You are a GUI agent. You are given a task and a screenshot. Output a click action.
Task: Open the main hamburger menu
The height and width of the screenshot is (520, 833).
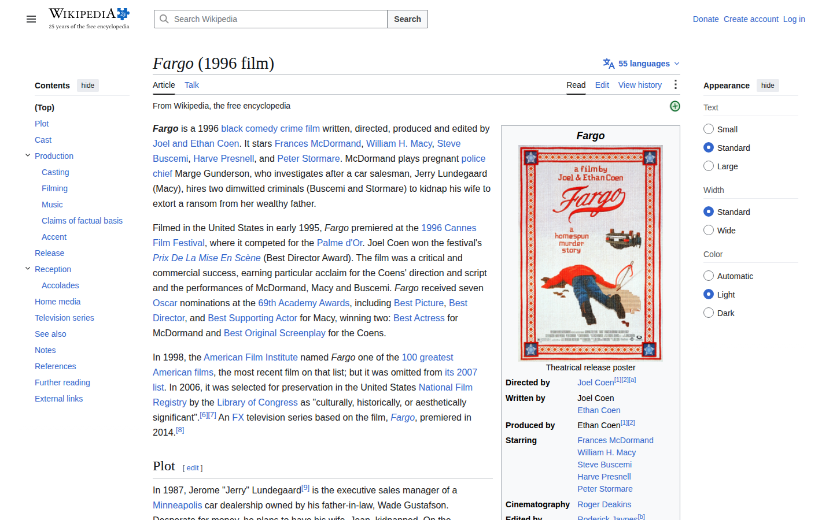pos(31,19)
